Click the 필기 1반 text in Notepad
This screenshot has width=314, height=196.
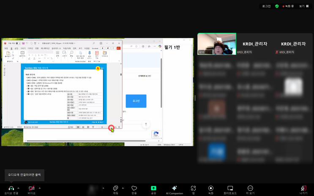tap(172, 47)
